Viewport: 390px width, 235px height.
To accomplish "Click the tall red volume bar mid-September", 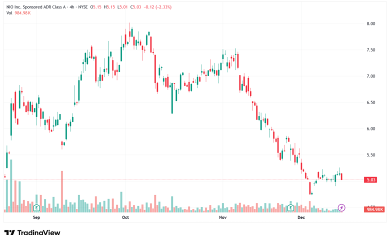I will coord(62,191).
